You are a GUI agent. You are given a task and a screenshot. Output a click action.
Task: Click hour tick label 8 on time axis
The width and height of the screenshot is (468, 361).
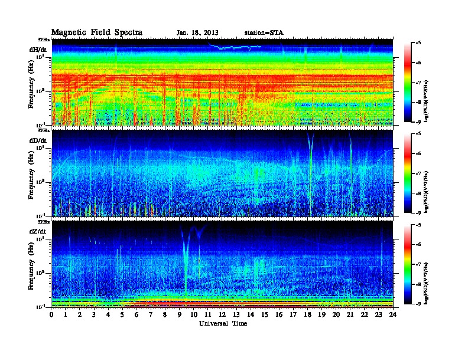coord(165,314)
